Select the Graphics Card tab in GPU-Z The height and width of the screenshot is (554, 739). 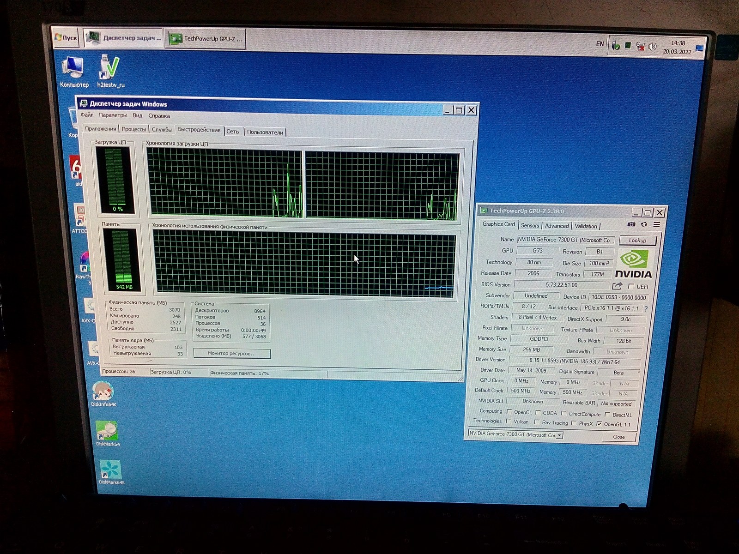(x=498, y=224)
